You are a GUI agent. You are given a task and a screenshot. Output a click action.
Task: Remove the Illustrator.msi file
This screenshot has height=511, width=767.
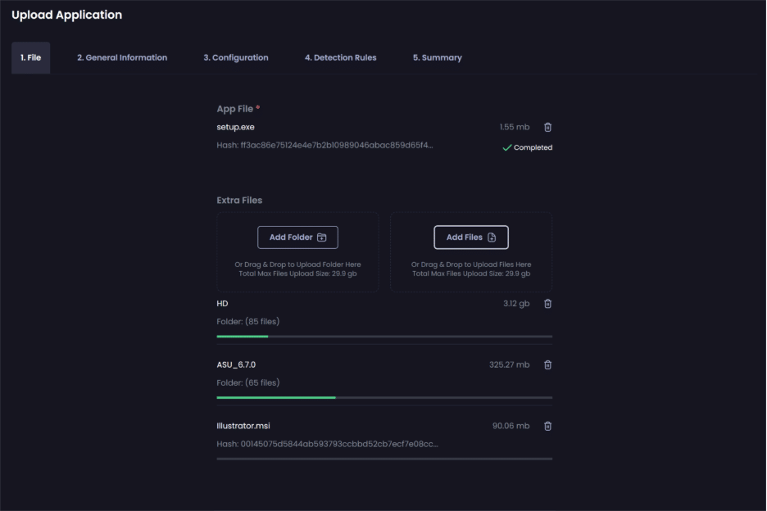click(x=548, y=426)
